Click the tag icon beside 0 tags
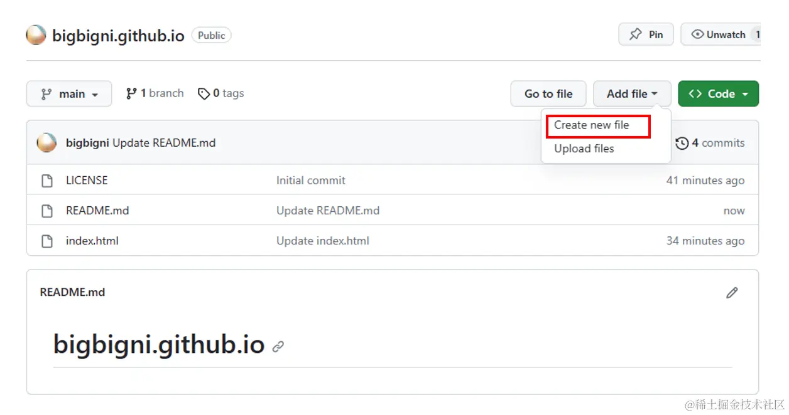This screenshot has width=789, height=415. [204, 94]
